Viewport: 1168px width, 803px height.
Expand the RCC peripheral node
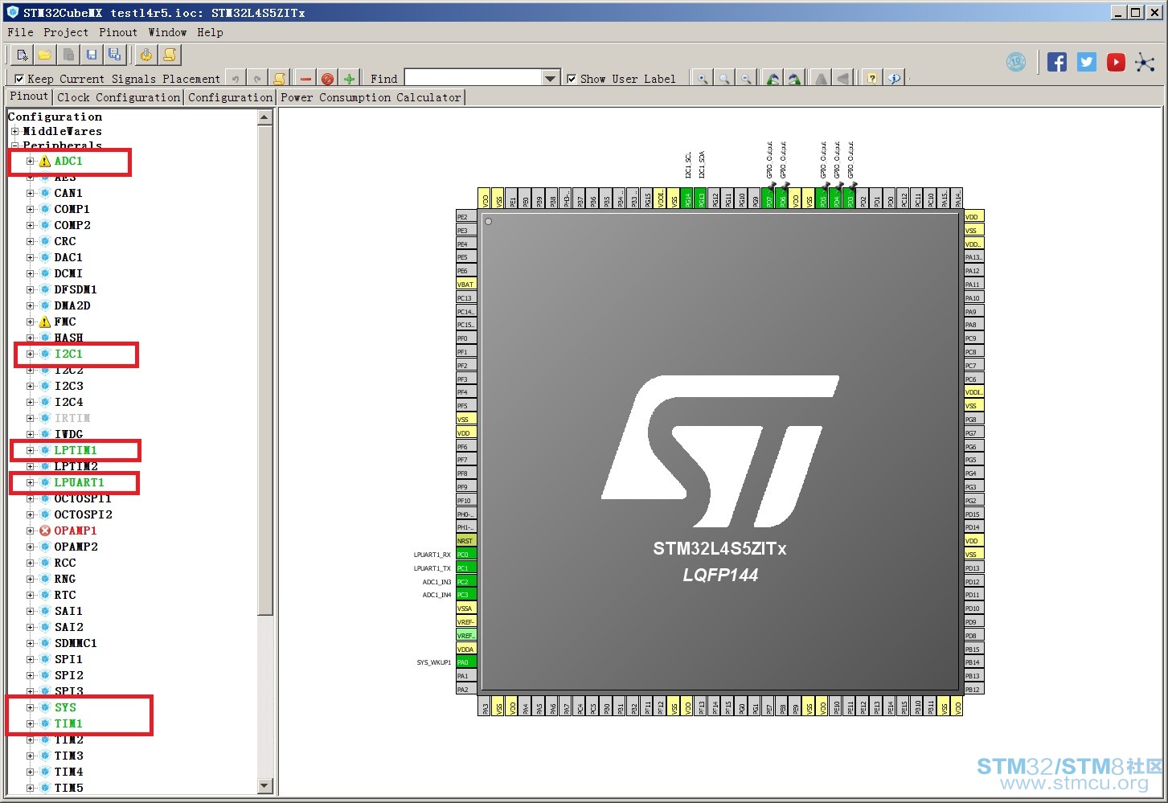(x=31, y=563)
